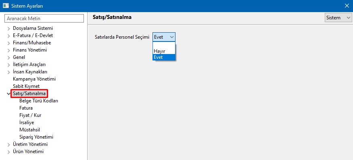Expand the Dosyalama Sistemi tree node
This screenshot has height=160, width=353.
pyautogui.click(x=9, y=29)
